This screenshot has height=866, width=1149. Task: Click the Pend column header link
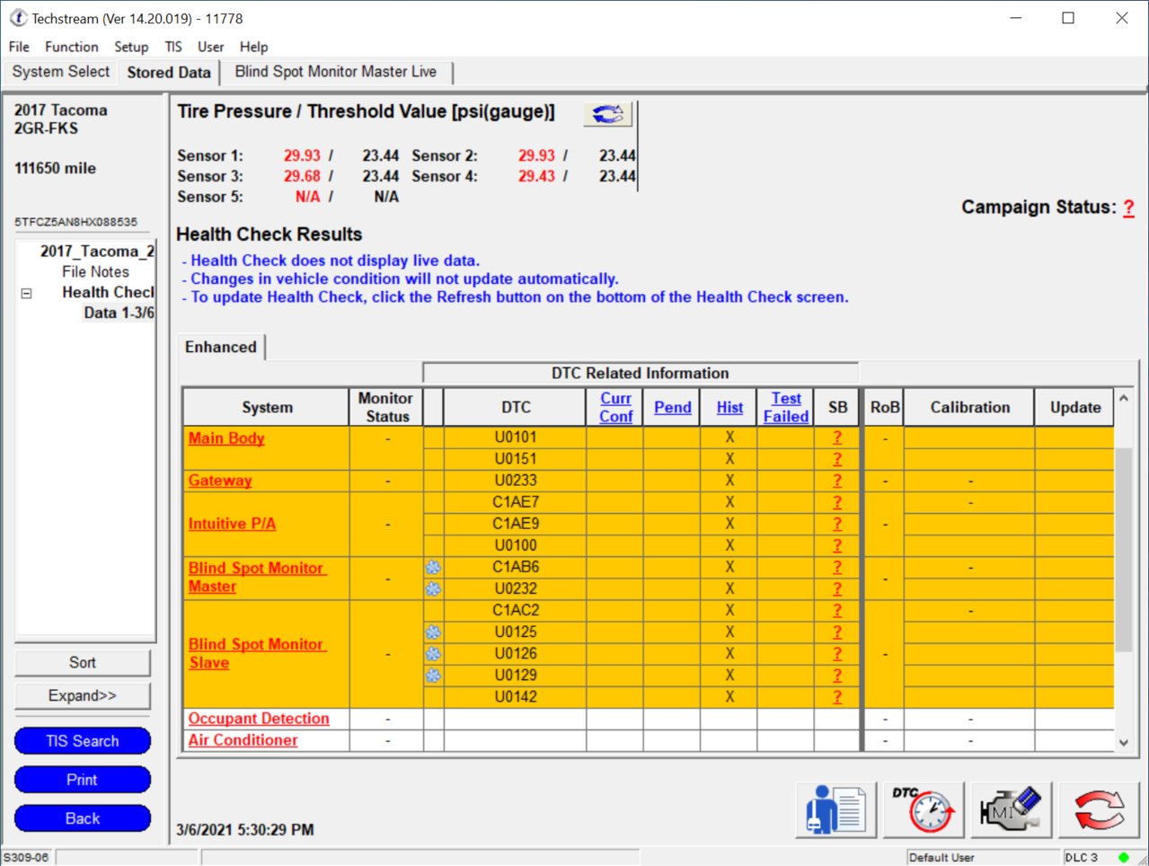pos(673,408)
